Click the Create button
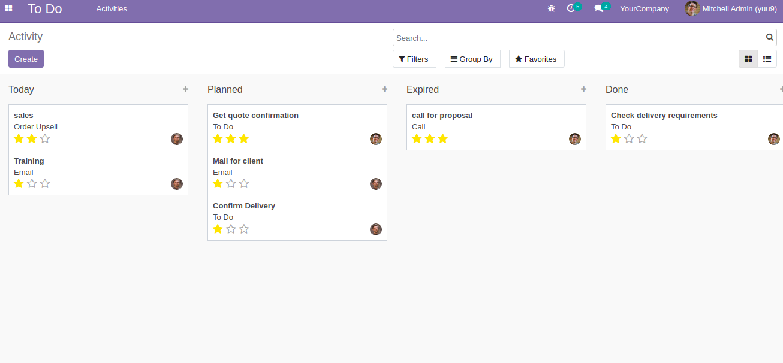The width and height of the screenshot is (783, 363). (26, 59)
